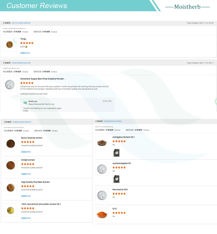Click Shelly Lee's company logo avatar
217x234 pixels.
click(25, 103)
